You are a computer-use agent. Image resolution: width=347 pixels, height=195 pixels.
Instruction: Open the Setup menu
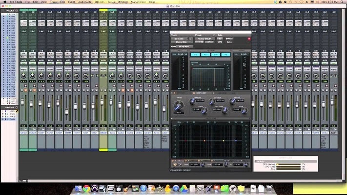click(x=111, y=2)
